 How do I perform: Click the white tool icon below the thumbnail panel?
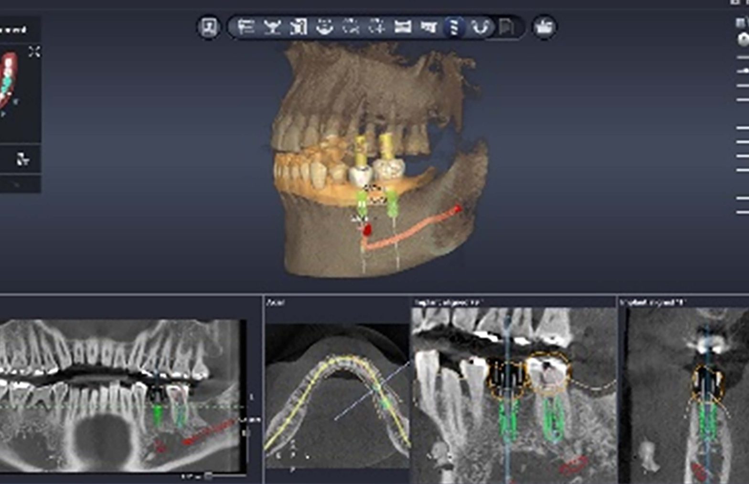(x=22, y=159)
